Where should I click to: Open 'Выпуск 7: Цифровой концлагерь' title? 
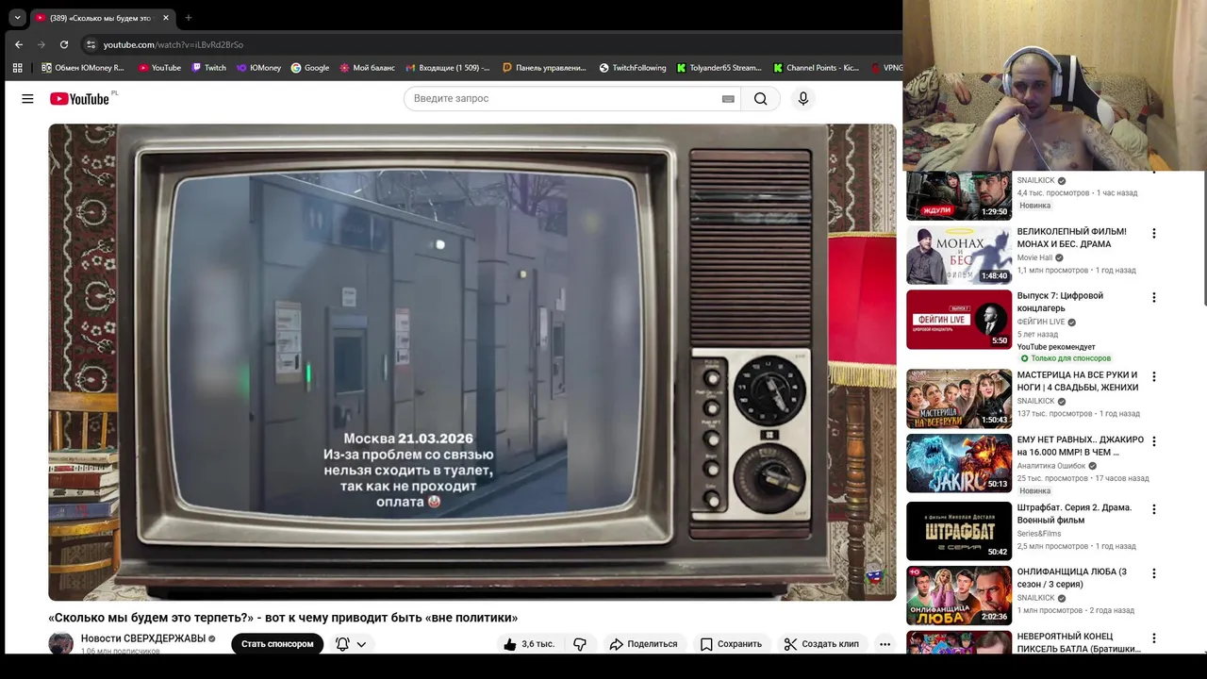(1061, 302)
